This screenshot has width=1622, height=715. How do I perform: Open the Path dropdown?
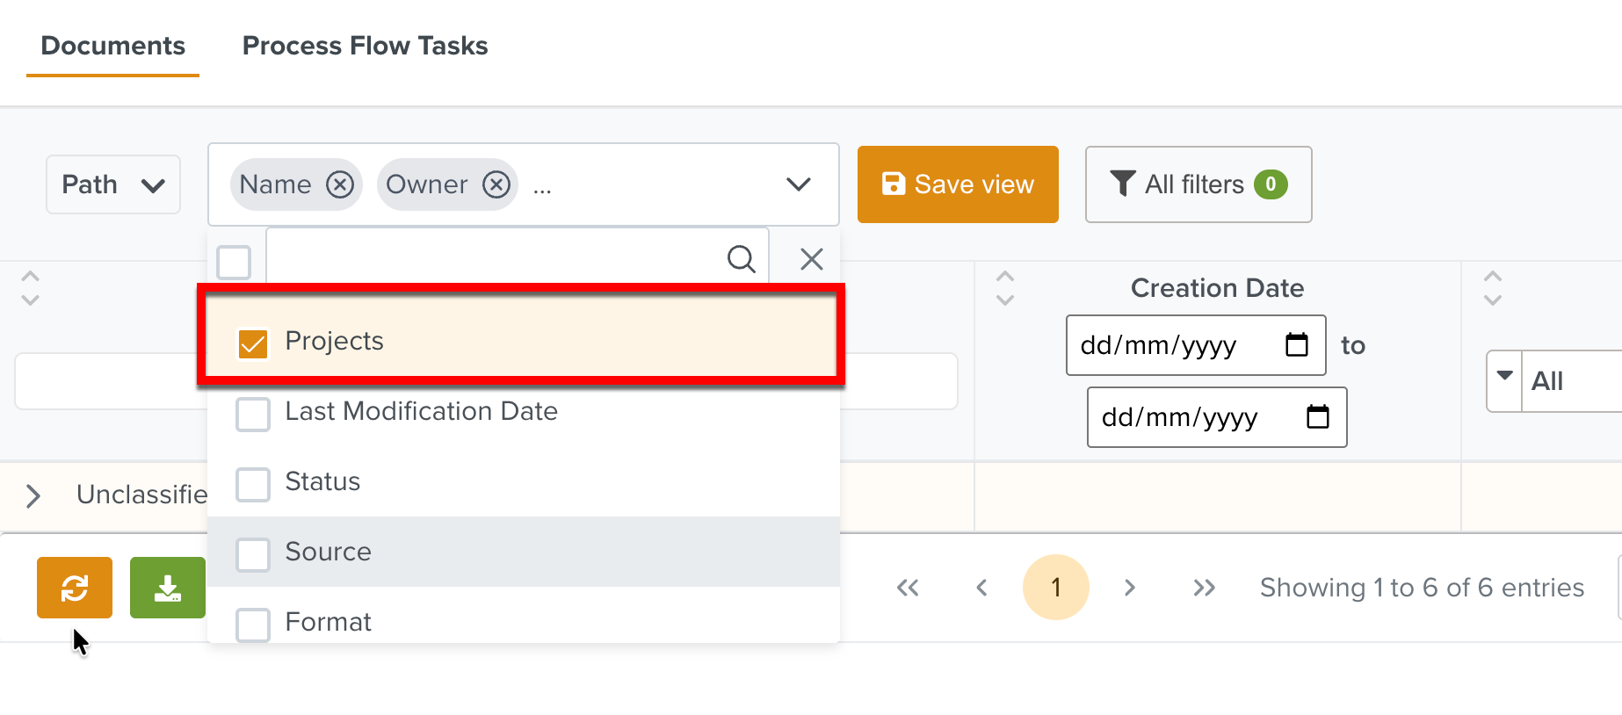(113, 184)
